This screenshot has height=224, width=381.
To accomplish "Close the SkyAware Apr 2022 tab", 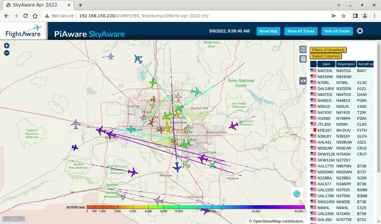I will pyautogui.click(x=69, y=5).
